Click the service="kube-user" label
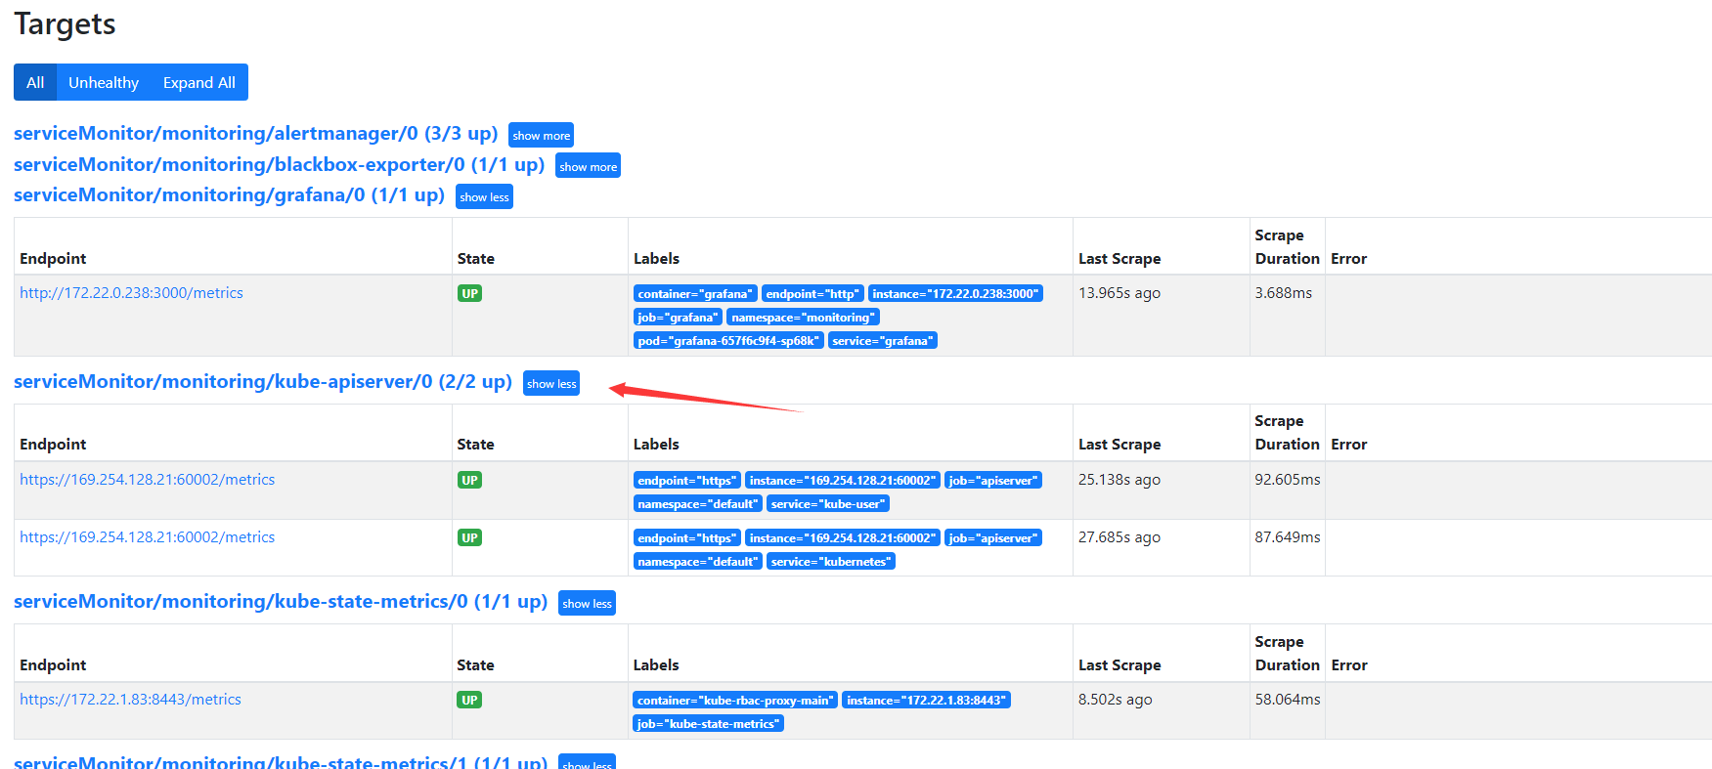Viewport: 1712px width, 769px height. (x=828, y=504)
